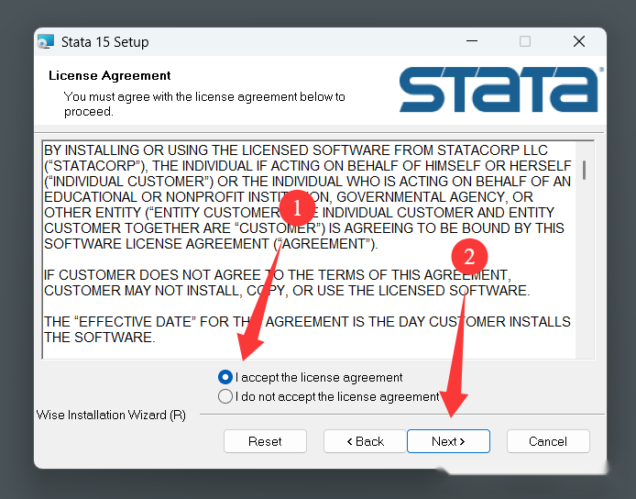
Task: Close the Stata 15 Setup window
Action: click(579, 41)
